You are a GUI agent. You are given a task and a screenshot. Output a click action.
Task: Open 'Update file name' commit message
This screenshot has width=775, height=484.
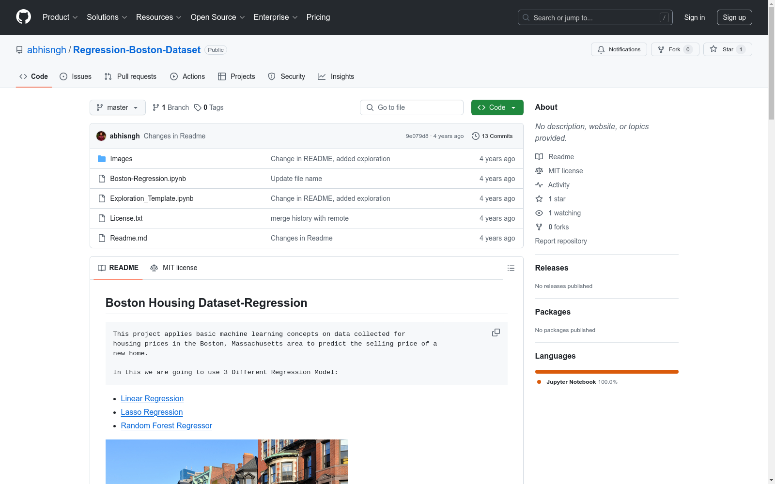coord(296,179)
